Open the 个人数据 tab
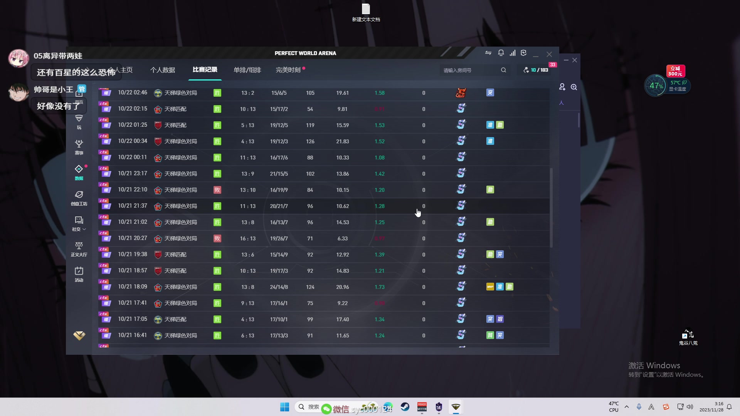Image resolution: width=740 pixels, height=416 pixels. [163, 70]
